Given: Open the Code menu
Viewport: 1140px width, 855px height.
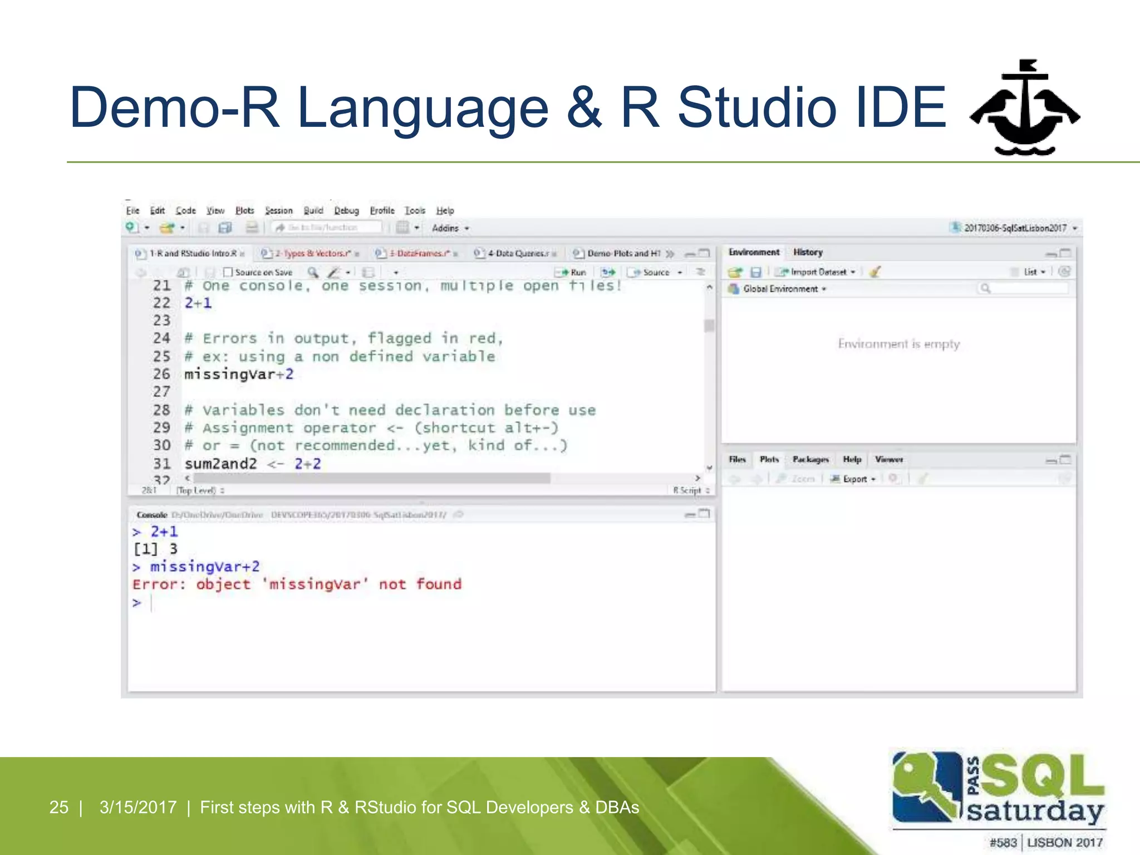Looking at the screenshot, I should [185, 210].
